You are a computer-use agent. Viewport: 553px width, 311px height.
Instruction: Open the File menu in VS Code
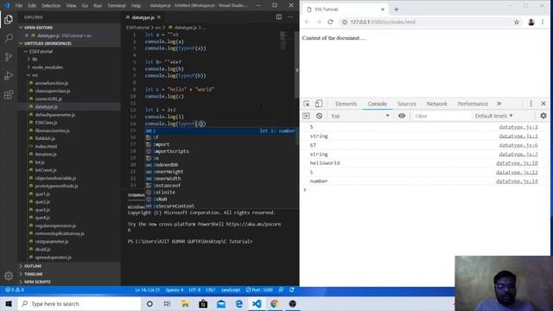pyautogui.click(x=19, y=6)
